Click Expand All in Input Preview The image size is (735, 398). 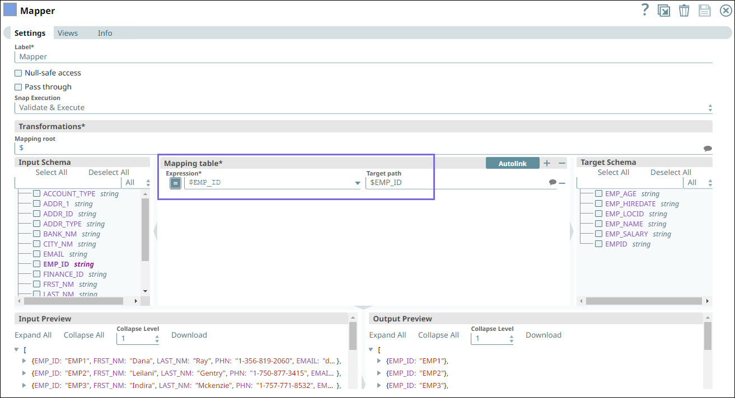[x=33, y=335]
